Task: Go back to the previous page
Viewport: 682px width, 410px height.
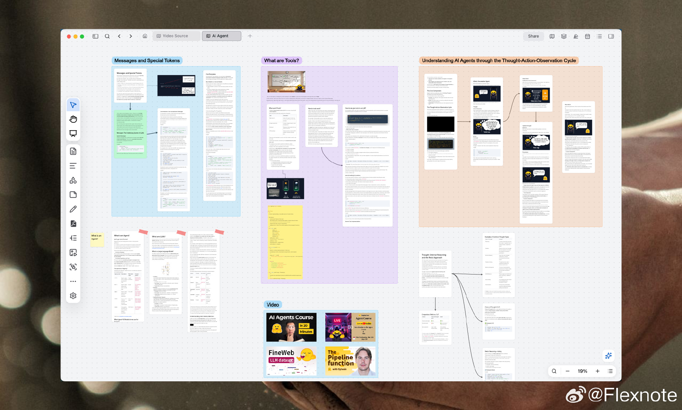Action: click(x=119, y=36)
